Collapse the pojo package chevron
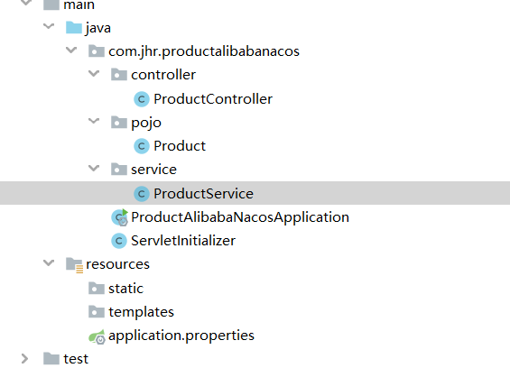Screen dimensions: 510x368 94,121
